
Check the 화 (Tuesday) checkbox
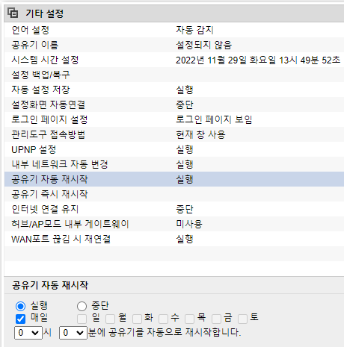[x=137, y=319]
